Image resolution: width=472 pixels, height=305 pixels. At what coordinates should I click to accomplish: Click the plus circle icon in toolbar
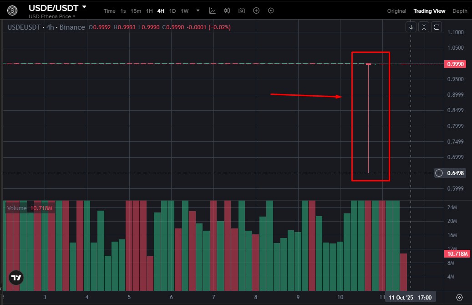pos(256,10)
